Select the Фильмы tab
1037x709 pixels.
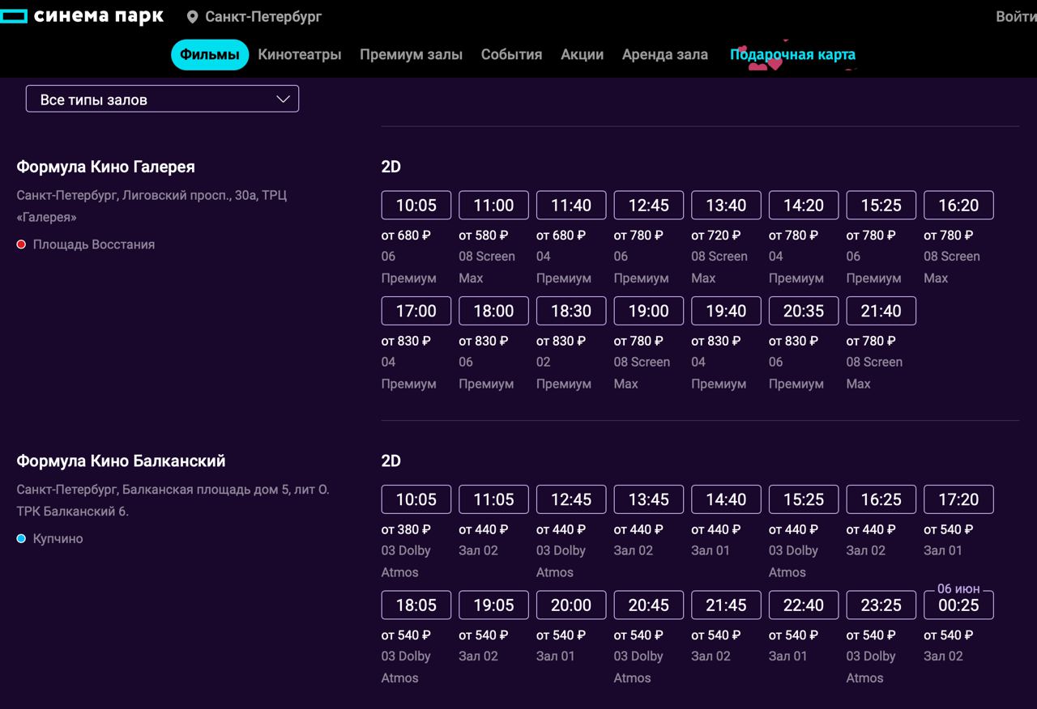pos(209,55)
